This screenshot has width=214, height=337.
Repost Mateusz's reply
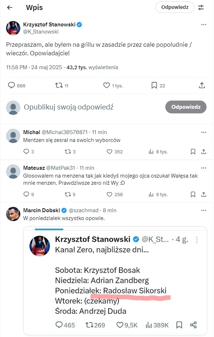pos(68,194)
